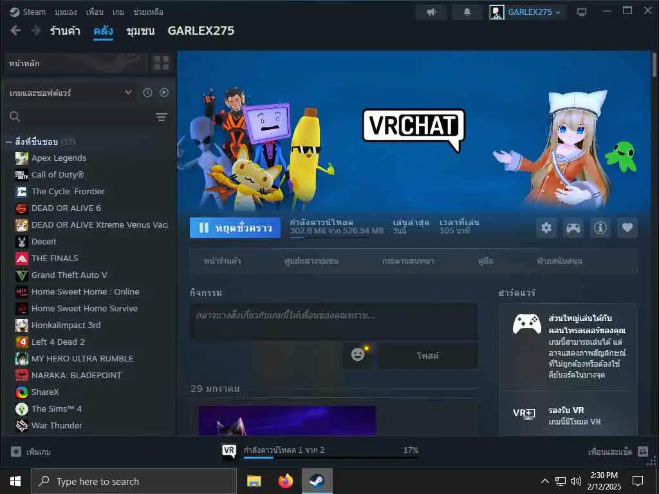Pause the VRChat download
This screenshot has width=659, height=494.
[x=235, y=228]
